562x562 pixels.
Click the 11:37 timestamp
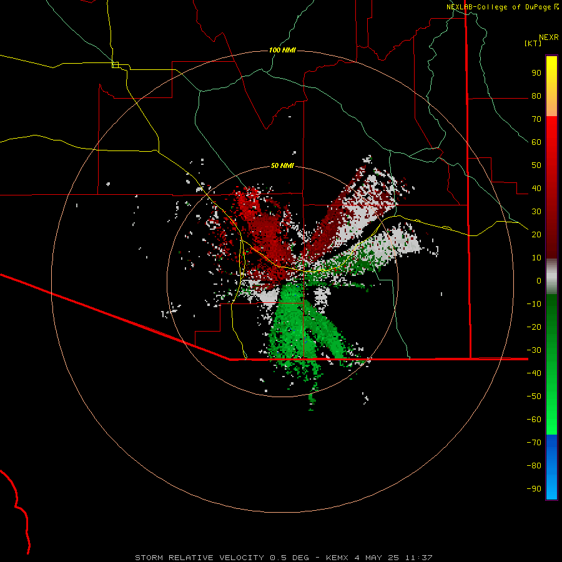coord(418,558)
